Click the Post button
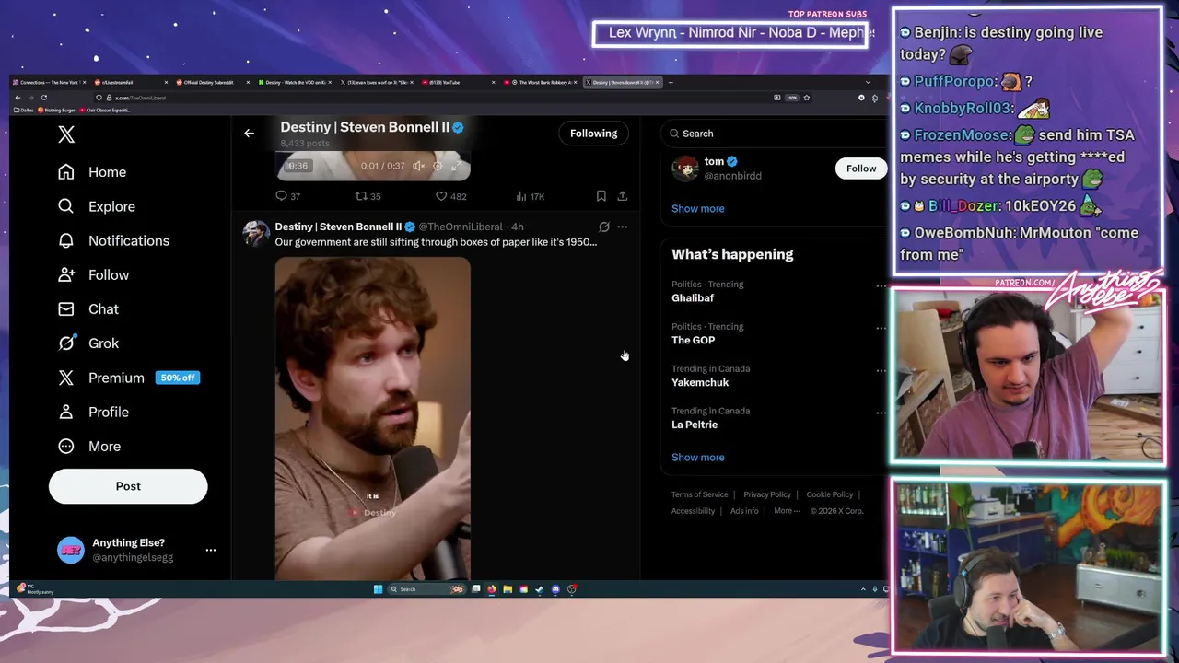This screenshot has width=1179, height=663. (128, 486)
